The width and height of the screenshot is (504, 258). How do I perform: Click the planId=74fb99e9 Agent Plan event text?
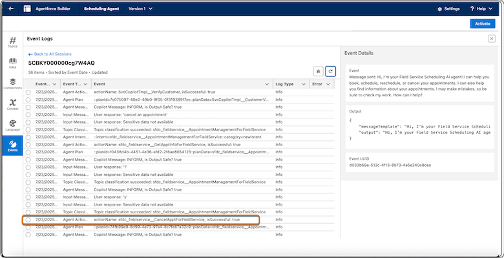(x=182, y=227)
